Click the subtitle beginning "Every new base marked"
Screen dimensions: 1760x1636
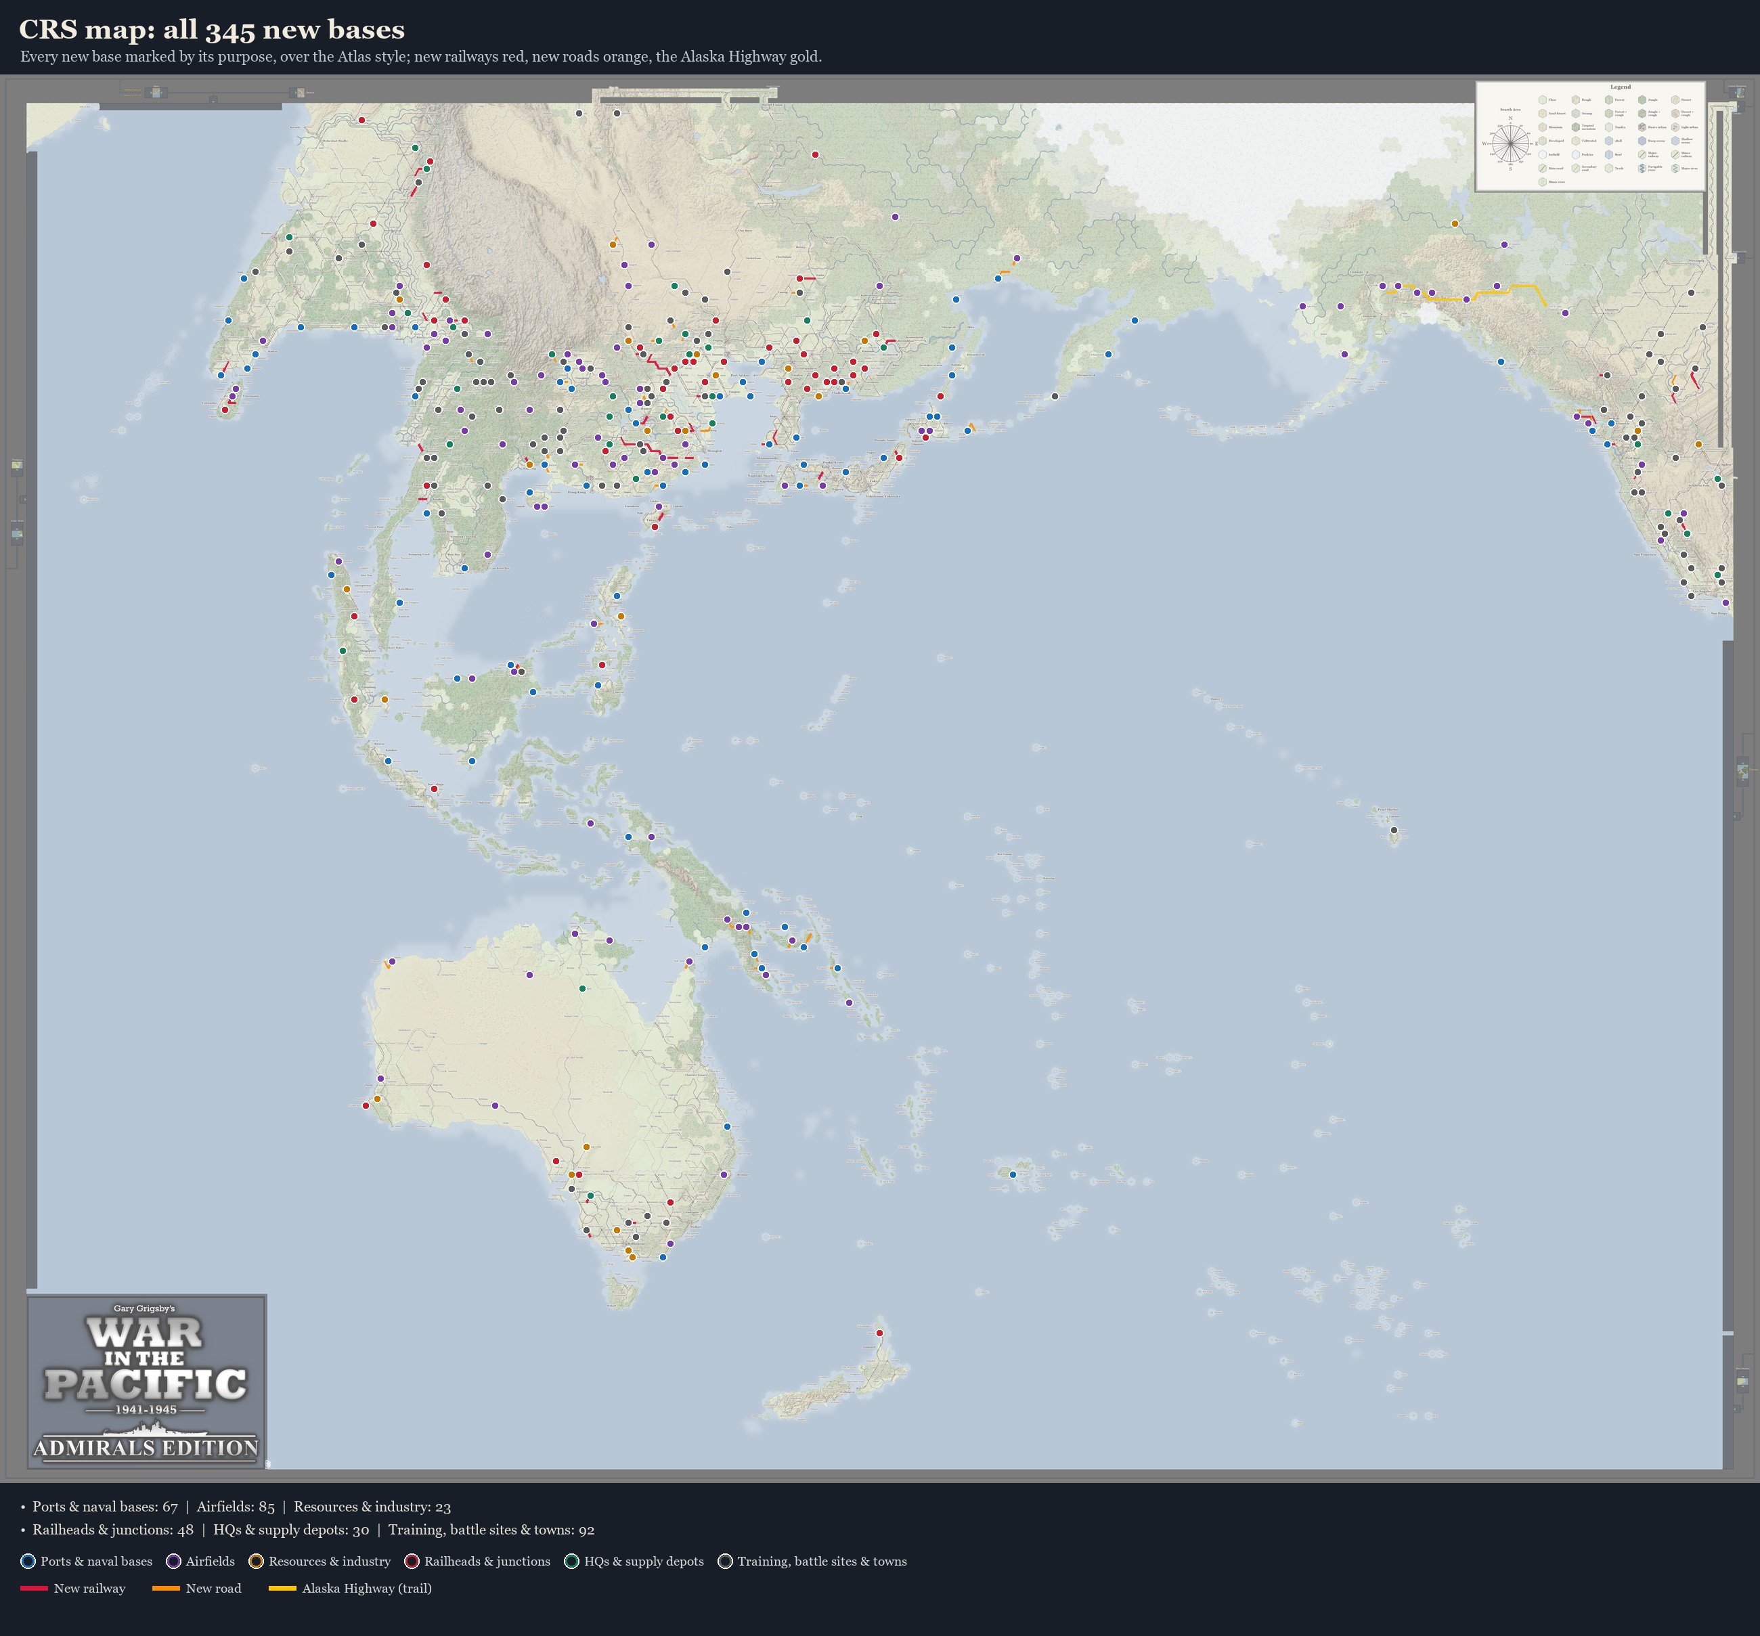tap(420, 57)
